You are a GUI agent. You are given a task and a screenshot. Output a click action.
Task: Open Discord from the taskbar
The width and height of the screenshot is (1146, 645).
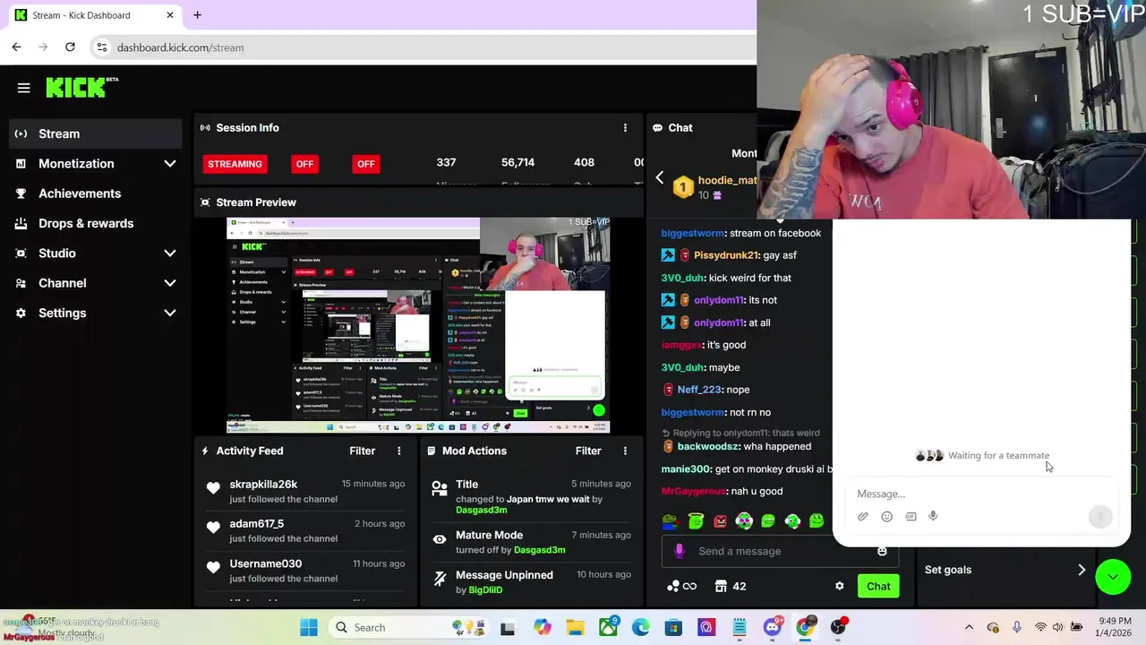[x=773, y=627]
